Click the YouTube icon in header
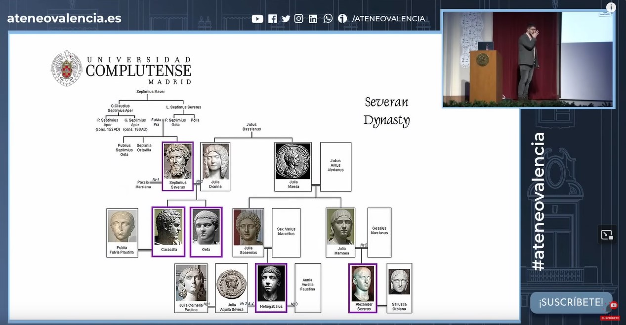 (x=257, y=19)
